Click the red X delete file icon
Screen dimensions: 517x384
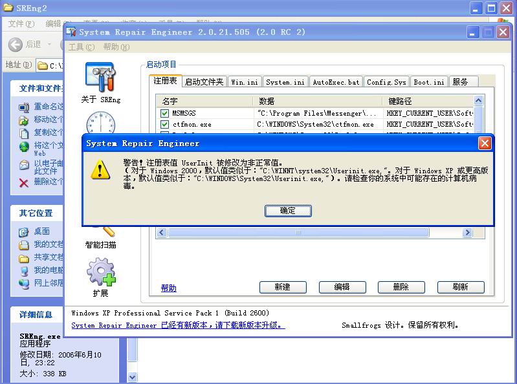(x=24, y=182)
